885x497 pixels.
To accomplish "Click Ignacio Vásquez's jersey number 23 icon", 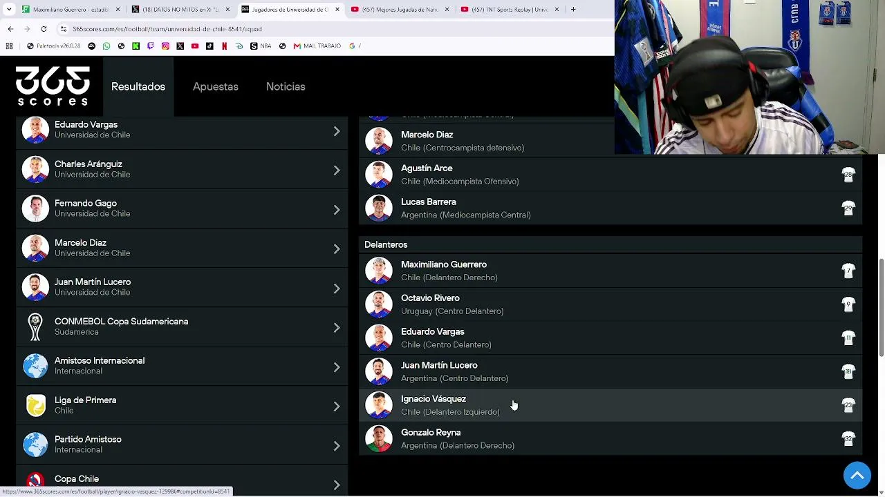I will [848, 405].
